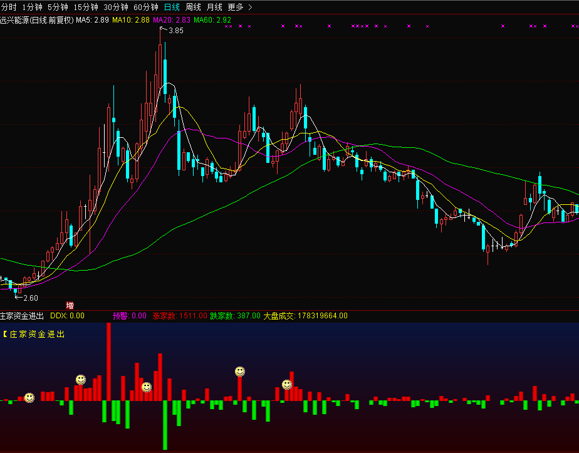Click the MA10: 2.88 indicator label
Viewport: 579px width, 453px height.
click(x=131, y=20)
